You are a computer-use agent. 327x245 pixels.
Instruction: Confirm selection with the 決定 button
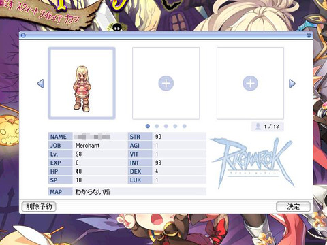293,207
